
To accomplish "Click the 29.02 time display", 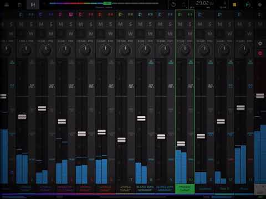I will (202, 3).
